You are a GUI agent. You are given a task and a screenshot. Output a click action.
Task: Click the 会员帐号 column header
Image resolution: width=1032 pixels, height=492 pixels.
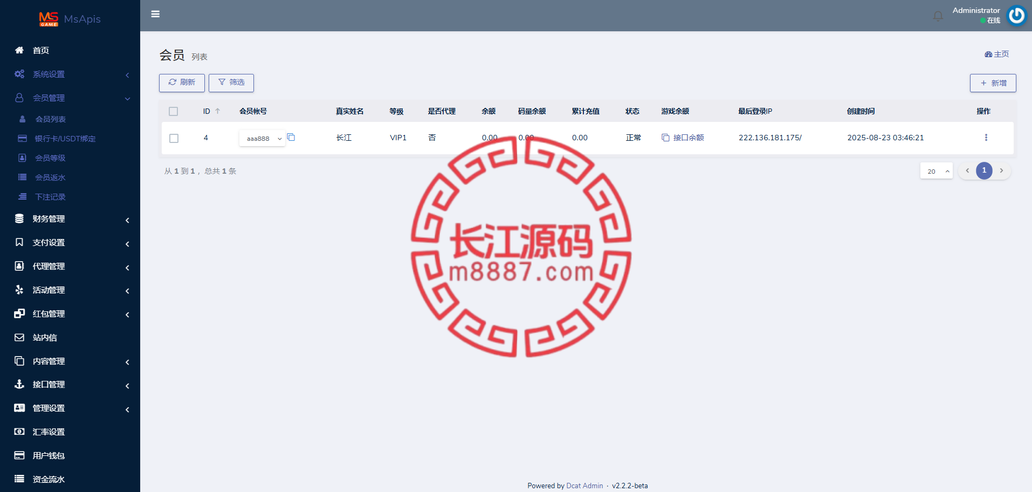(253, 111)
